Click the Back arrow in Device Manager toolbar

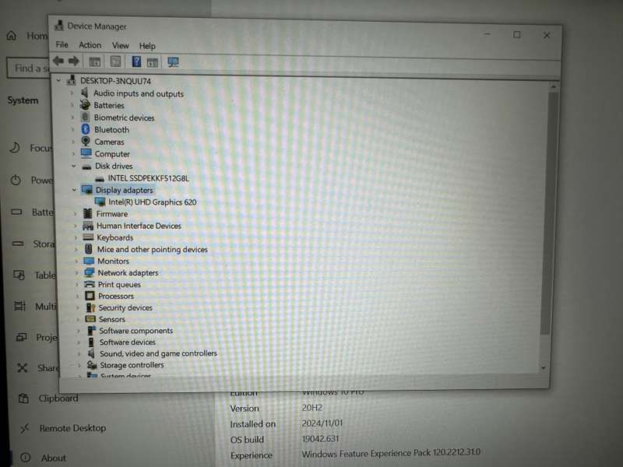[58, 61]
